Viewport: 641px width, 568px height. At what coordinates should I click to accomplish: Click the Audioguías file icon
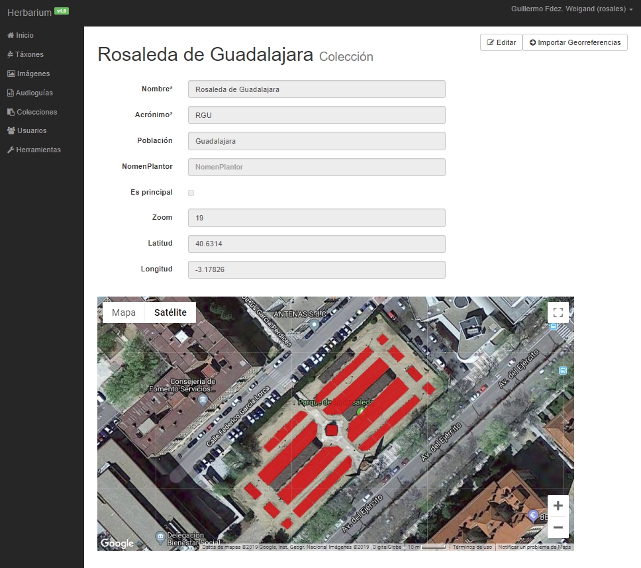11,93
